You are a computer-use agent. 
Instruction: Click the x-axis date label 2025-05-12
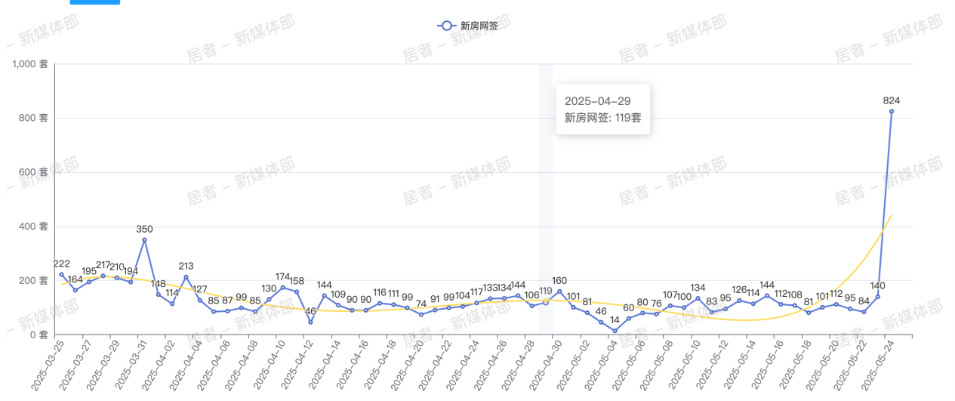pyautogui.click(x=711, y=365)
